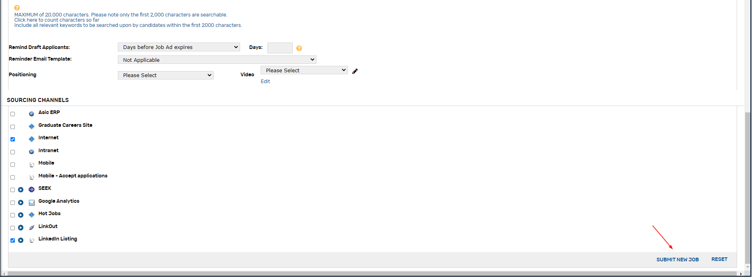The width and height of the screenshot is (752, 277).
Task: Enable the SEEK channel checkbox
Action: [12, 190]
